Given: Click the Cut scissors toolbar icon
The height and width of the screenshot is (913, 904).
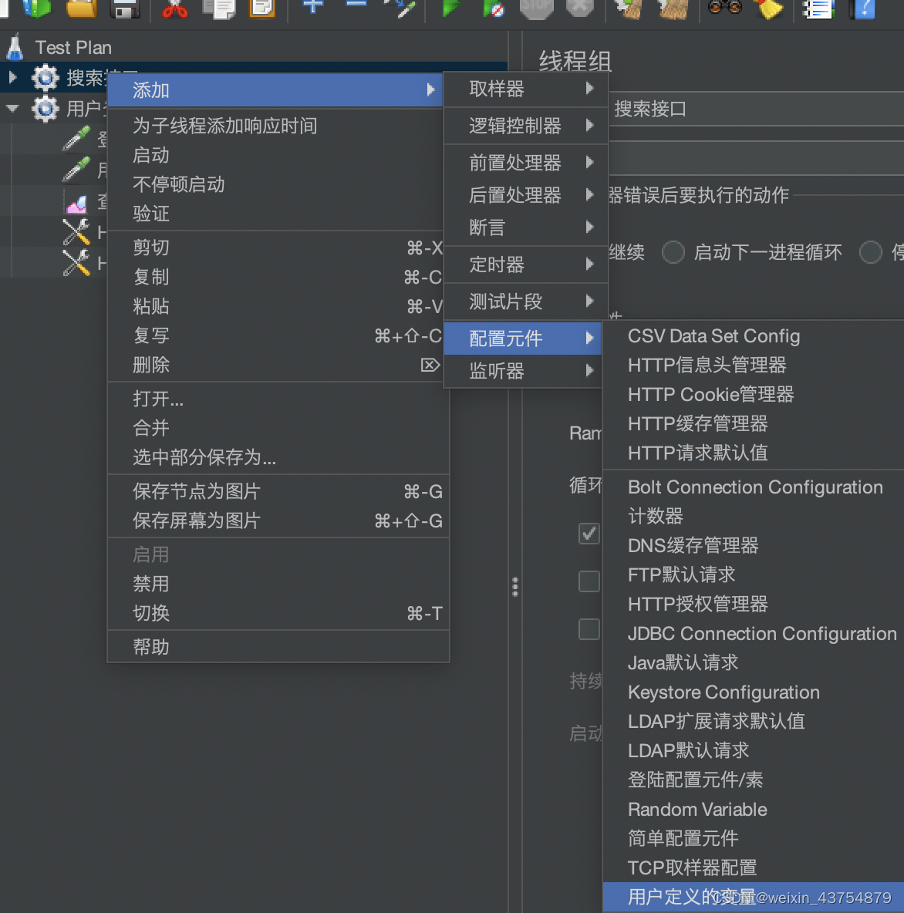Looking at the screenshot, I should (175, 8).
